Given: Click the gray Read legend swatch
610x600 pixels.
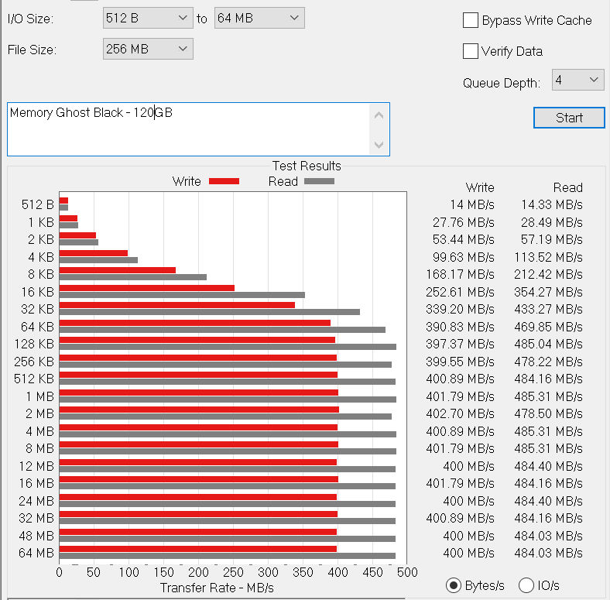Looking at the screenshot, I should pos(320,181).
